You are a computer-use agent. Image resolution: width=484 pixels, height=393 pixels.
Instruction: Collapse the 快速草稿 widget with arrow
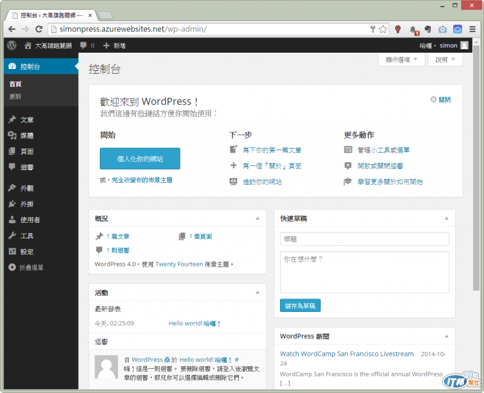446,219
